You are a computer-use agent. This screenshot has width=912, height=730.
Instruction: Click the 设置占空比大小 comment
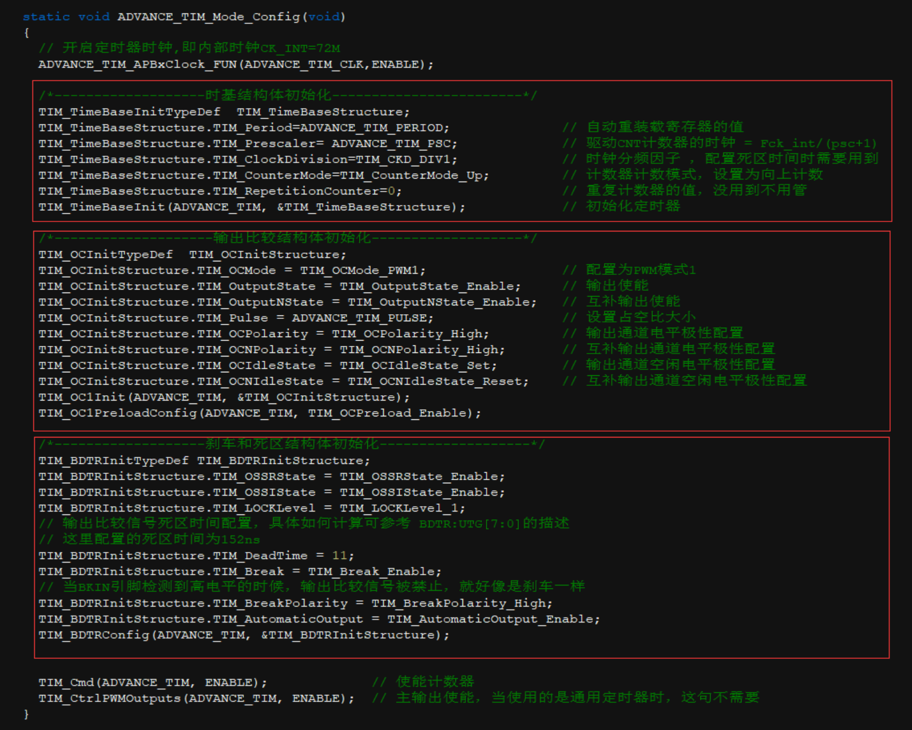tap(629, 317)
